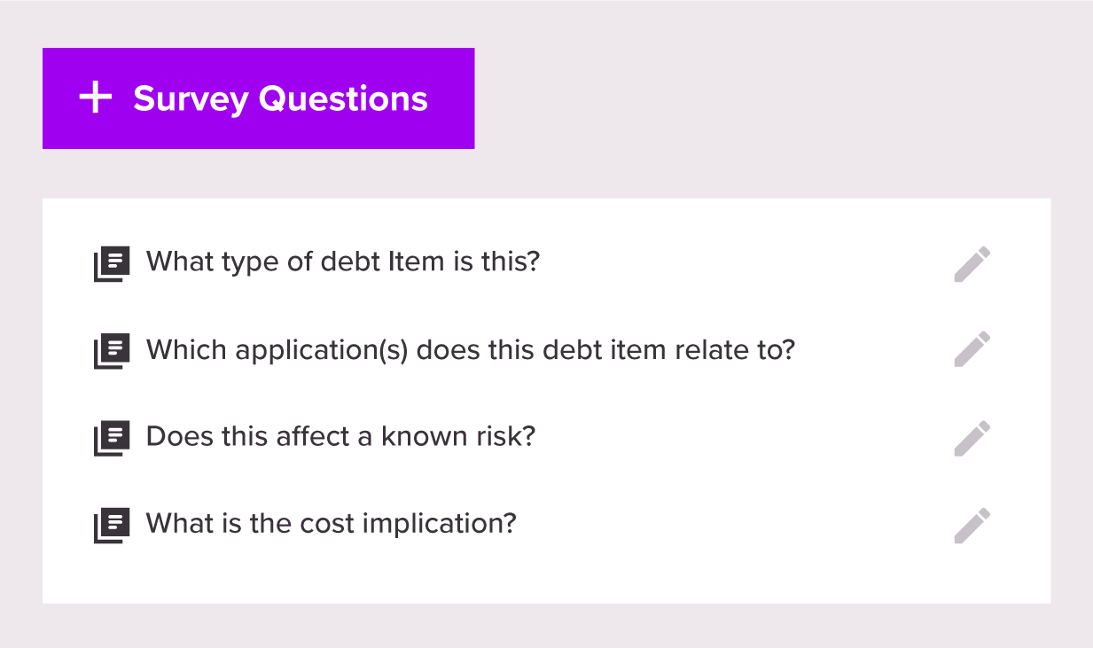Click the list icon beside debt type question
This screenshot has width=1093, height=648.
pos(112,264)
